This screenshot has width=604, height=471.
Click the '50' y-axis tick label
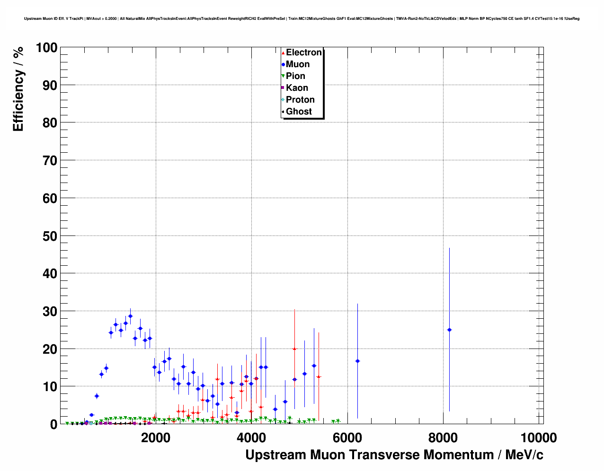(x=50, y=236)
